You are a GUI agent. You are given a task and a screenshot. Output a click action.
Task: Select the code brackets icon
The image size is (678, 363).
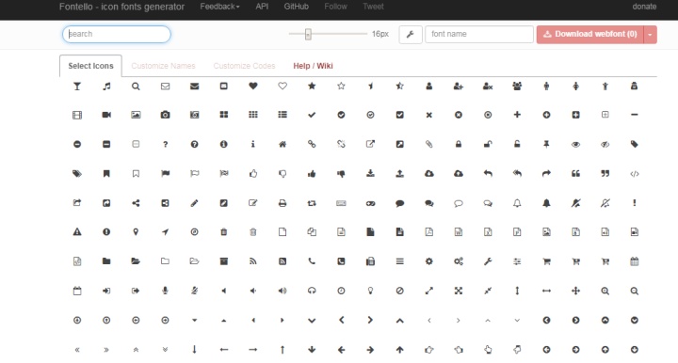pyautogui.click(x=635, y=174)
